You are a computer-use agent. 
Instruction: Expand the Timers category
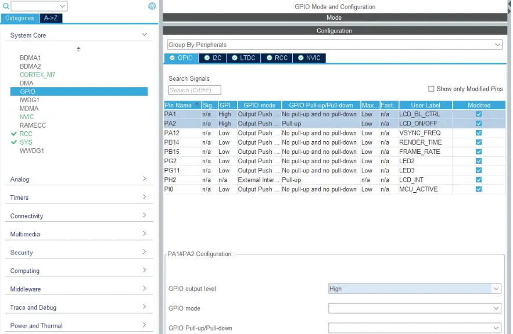[78, 197]
